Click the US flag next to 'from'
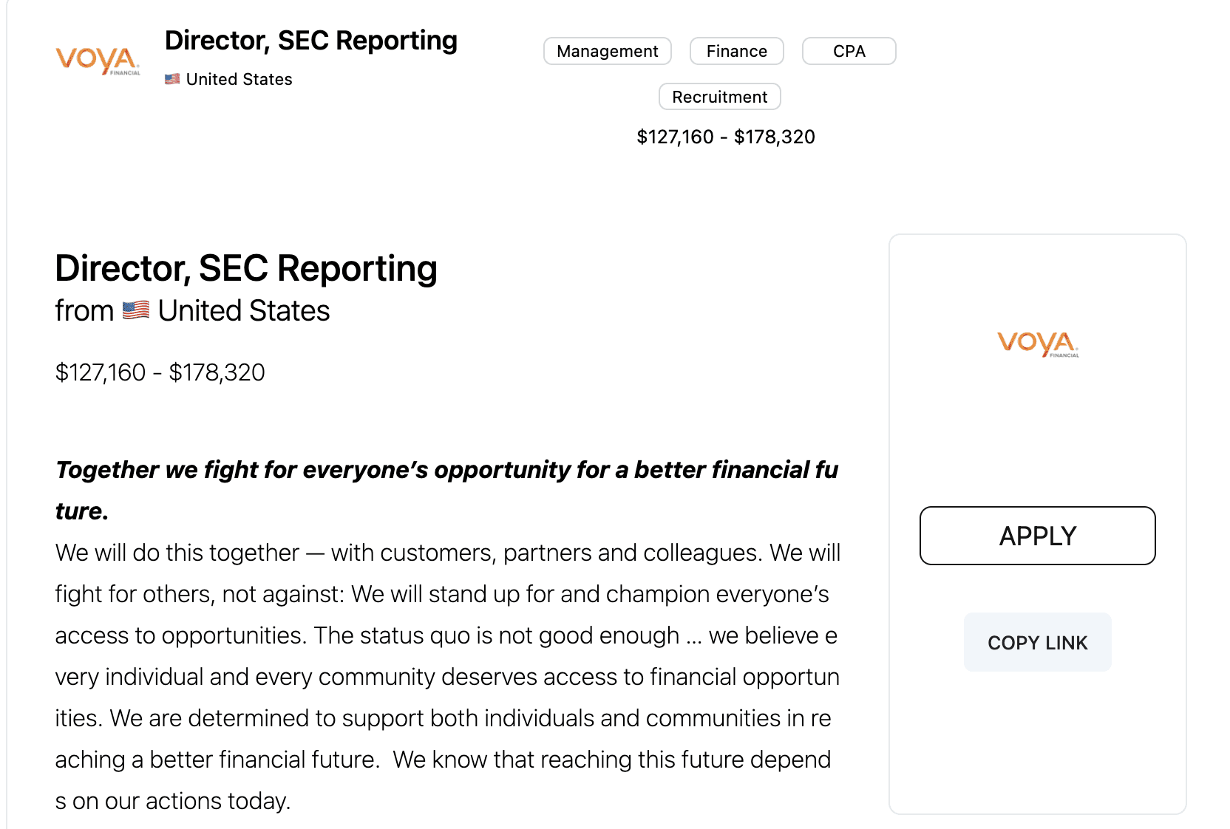 click(x=136, y=310)
